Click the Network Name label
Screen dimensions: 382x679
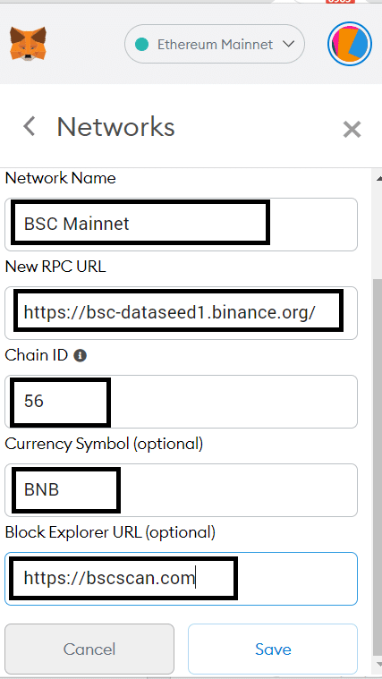click(60, 178)
